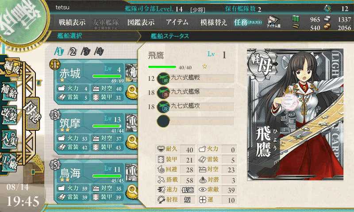Open the アイテム menu item
354x212 pixels.
point(177,22)
